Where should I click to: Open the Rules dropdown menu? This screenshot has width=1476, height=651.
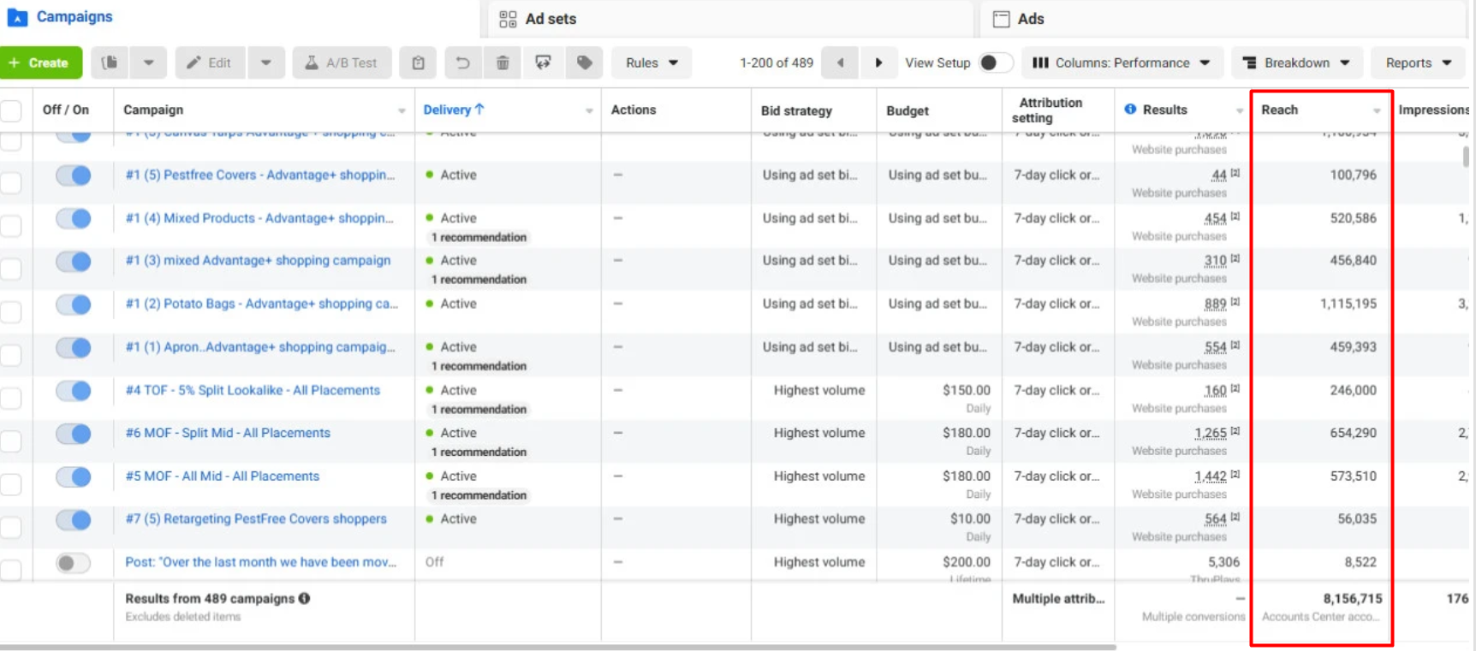coord(652,62)
